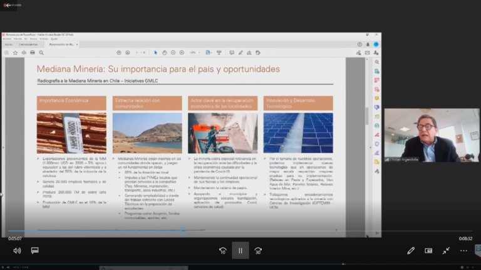The height and width of the screenshot is (270, 481).
Task: Toggle the subtitles and captions menu
Action: 35,251
